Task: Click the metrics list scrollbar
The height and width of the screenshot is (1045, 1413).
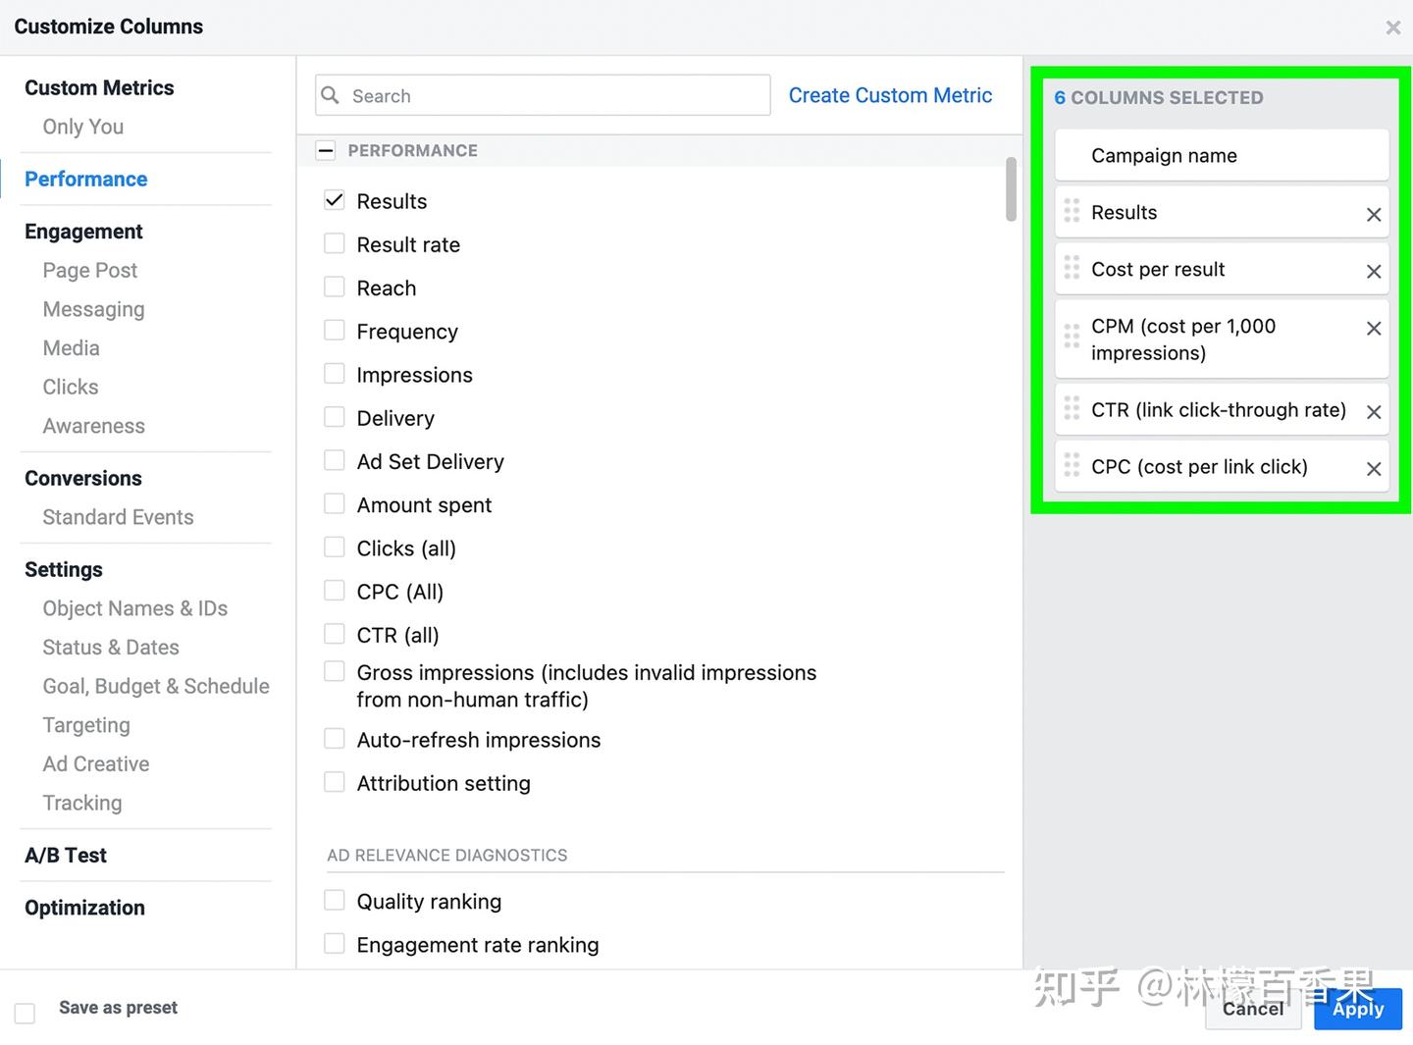Action: (1011, 189)
